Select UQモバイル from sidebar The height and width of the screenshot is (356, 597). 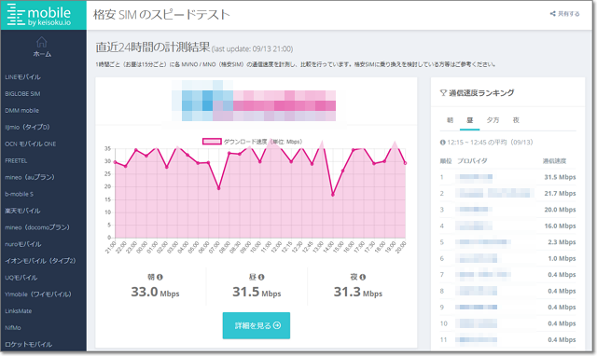[21, 278]
